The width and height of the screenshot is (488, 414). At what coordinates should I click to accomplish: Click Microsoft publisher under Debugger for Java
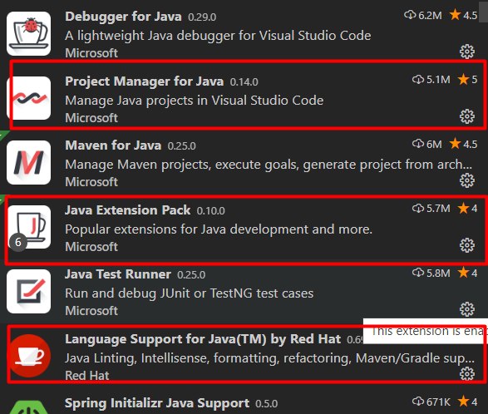(91, 53)
